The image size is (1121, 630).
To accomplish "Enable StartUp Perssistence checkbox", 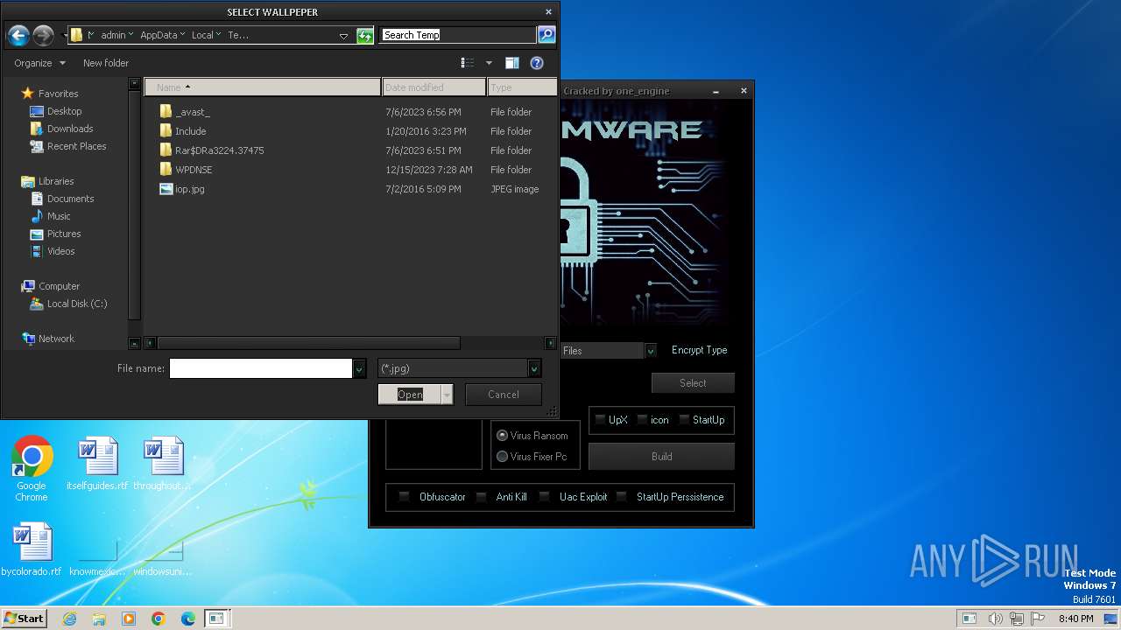I will pos(621,497).
